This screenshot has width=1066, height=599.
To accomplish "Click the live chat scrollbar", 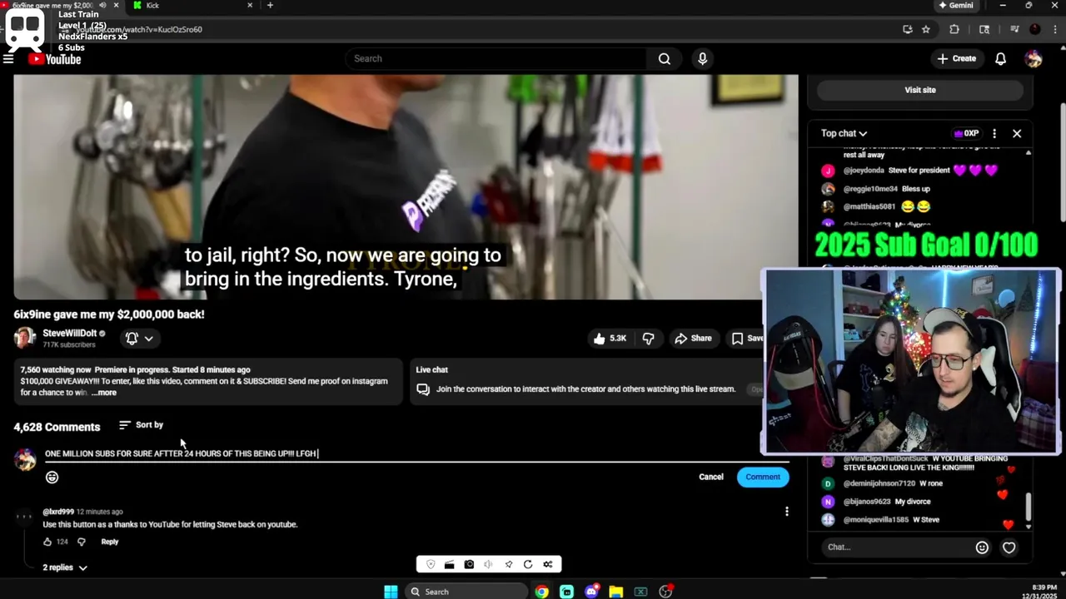I will tap(1029, 505).
